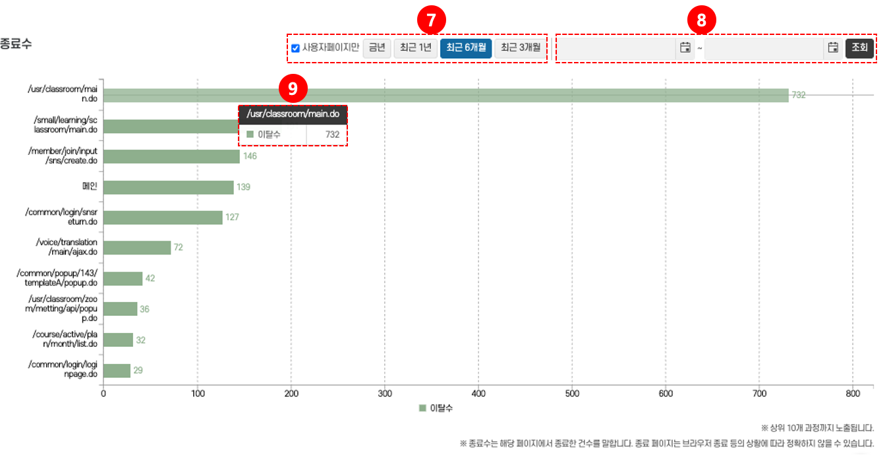
Task: Open the start date calendar picker icon
Action: 685,47
